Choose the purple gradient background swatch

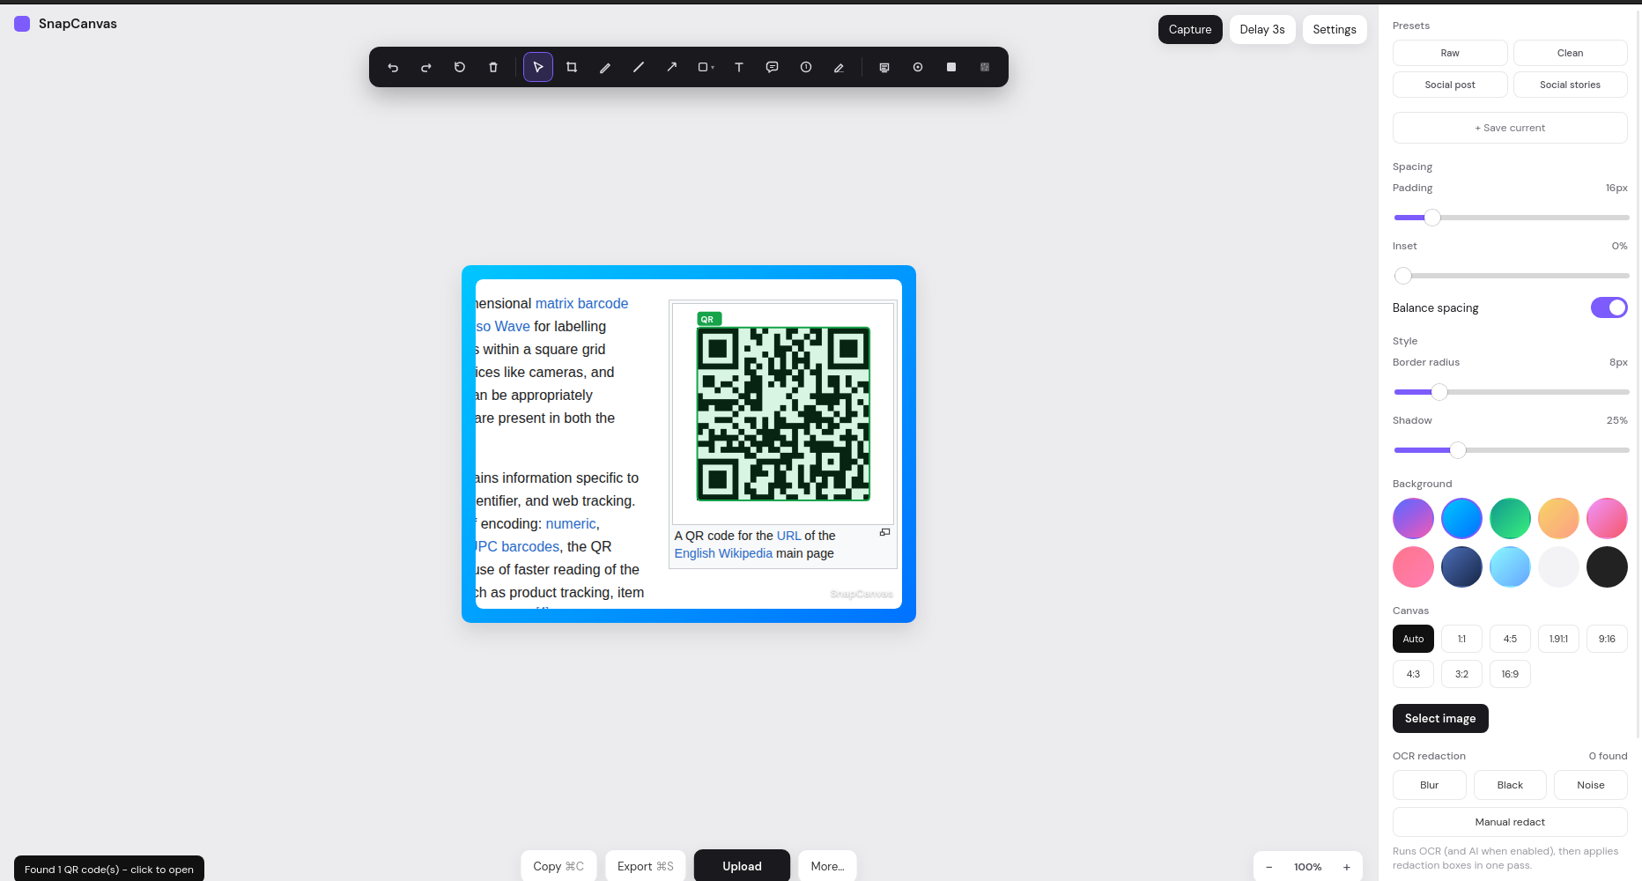(1413, 518)
